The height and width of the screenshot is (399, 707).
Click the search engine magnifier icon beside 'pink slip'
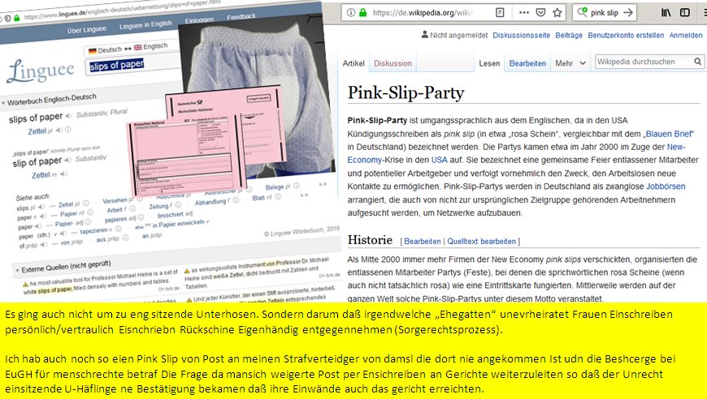[x=582, y=12]
